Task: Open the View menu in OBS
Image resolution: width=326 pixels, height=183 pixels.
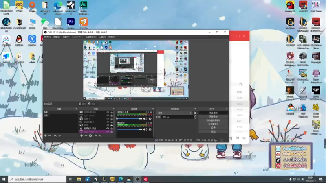Action: click(66, 37)
